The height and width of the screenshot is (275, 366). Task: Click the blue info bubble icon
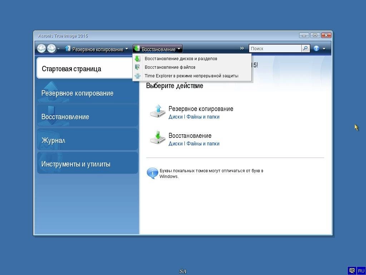(x=152, y=173)
